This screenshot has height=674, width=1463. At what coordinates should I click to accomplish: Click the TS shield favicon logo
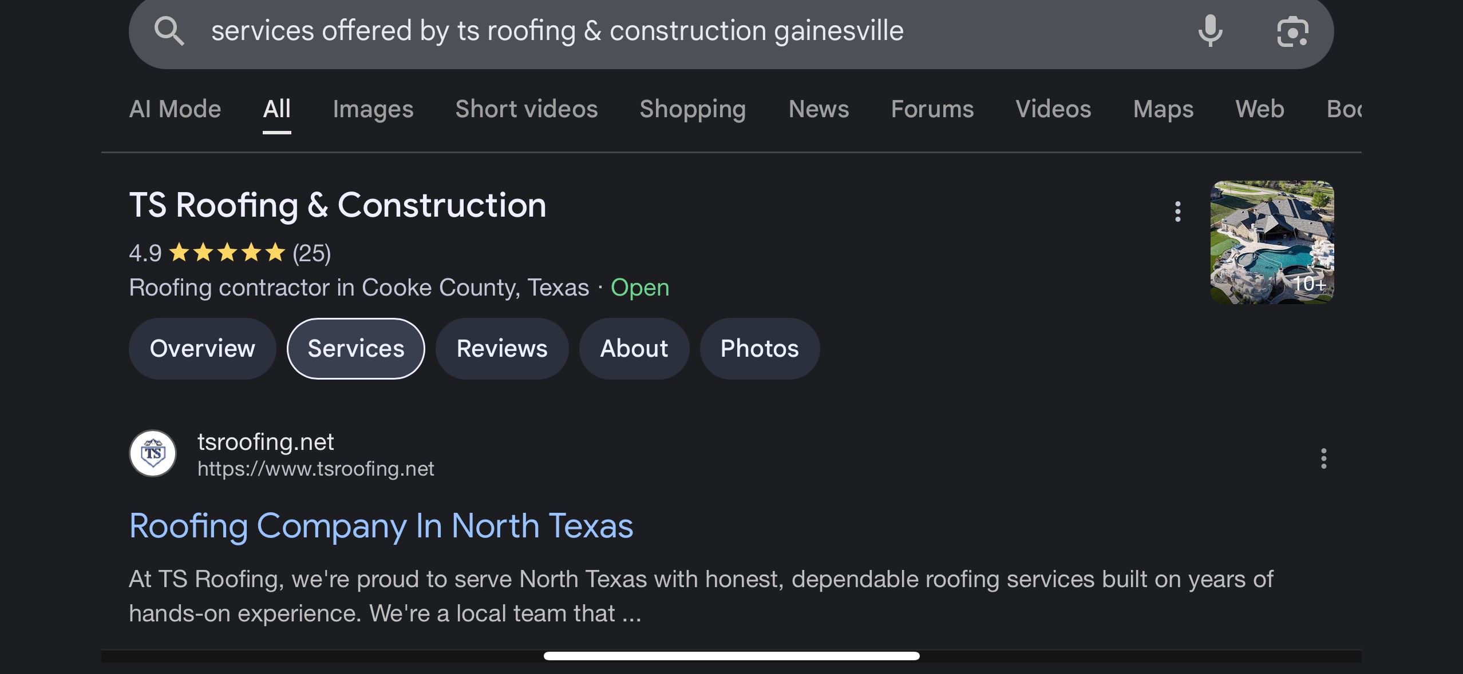(x=153, y=453)
